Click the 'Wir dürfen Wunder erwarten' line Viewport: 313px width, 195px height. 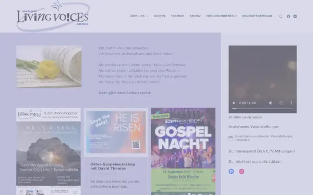point(123,48)
